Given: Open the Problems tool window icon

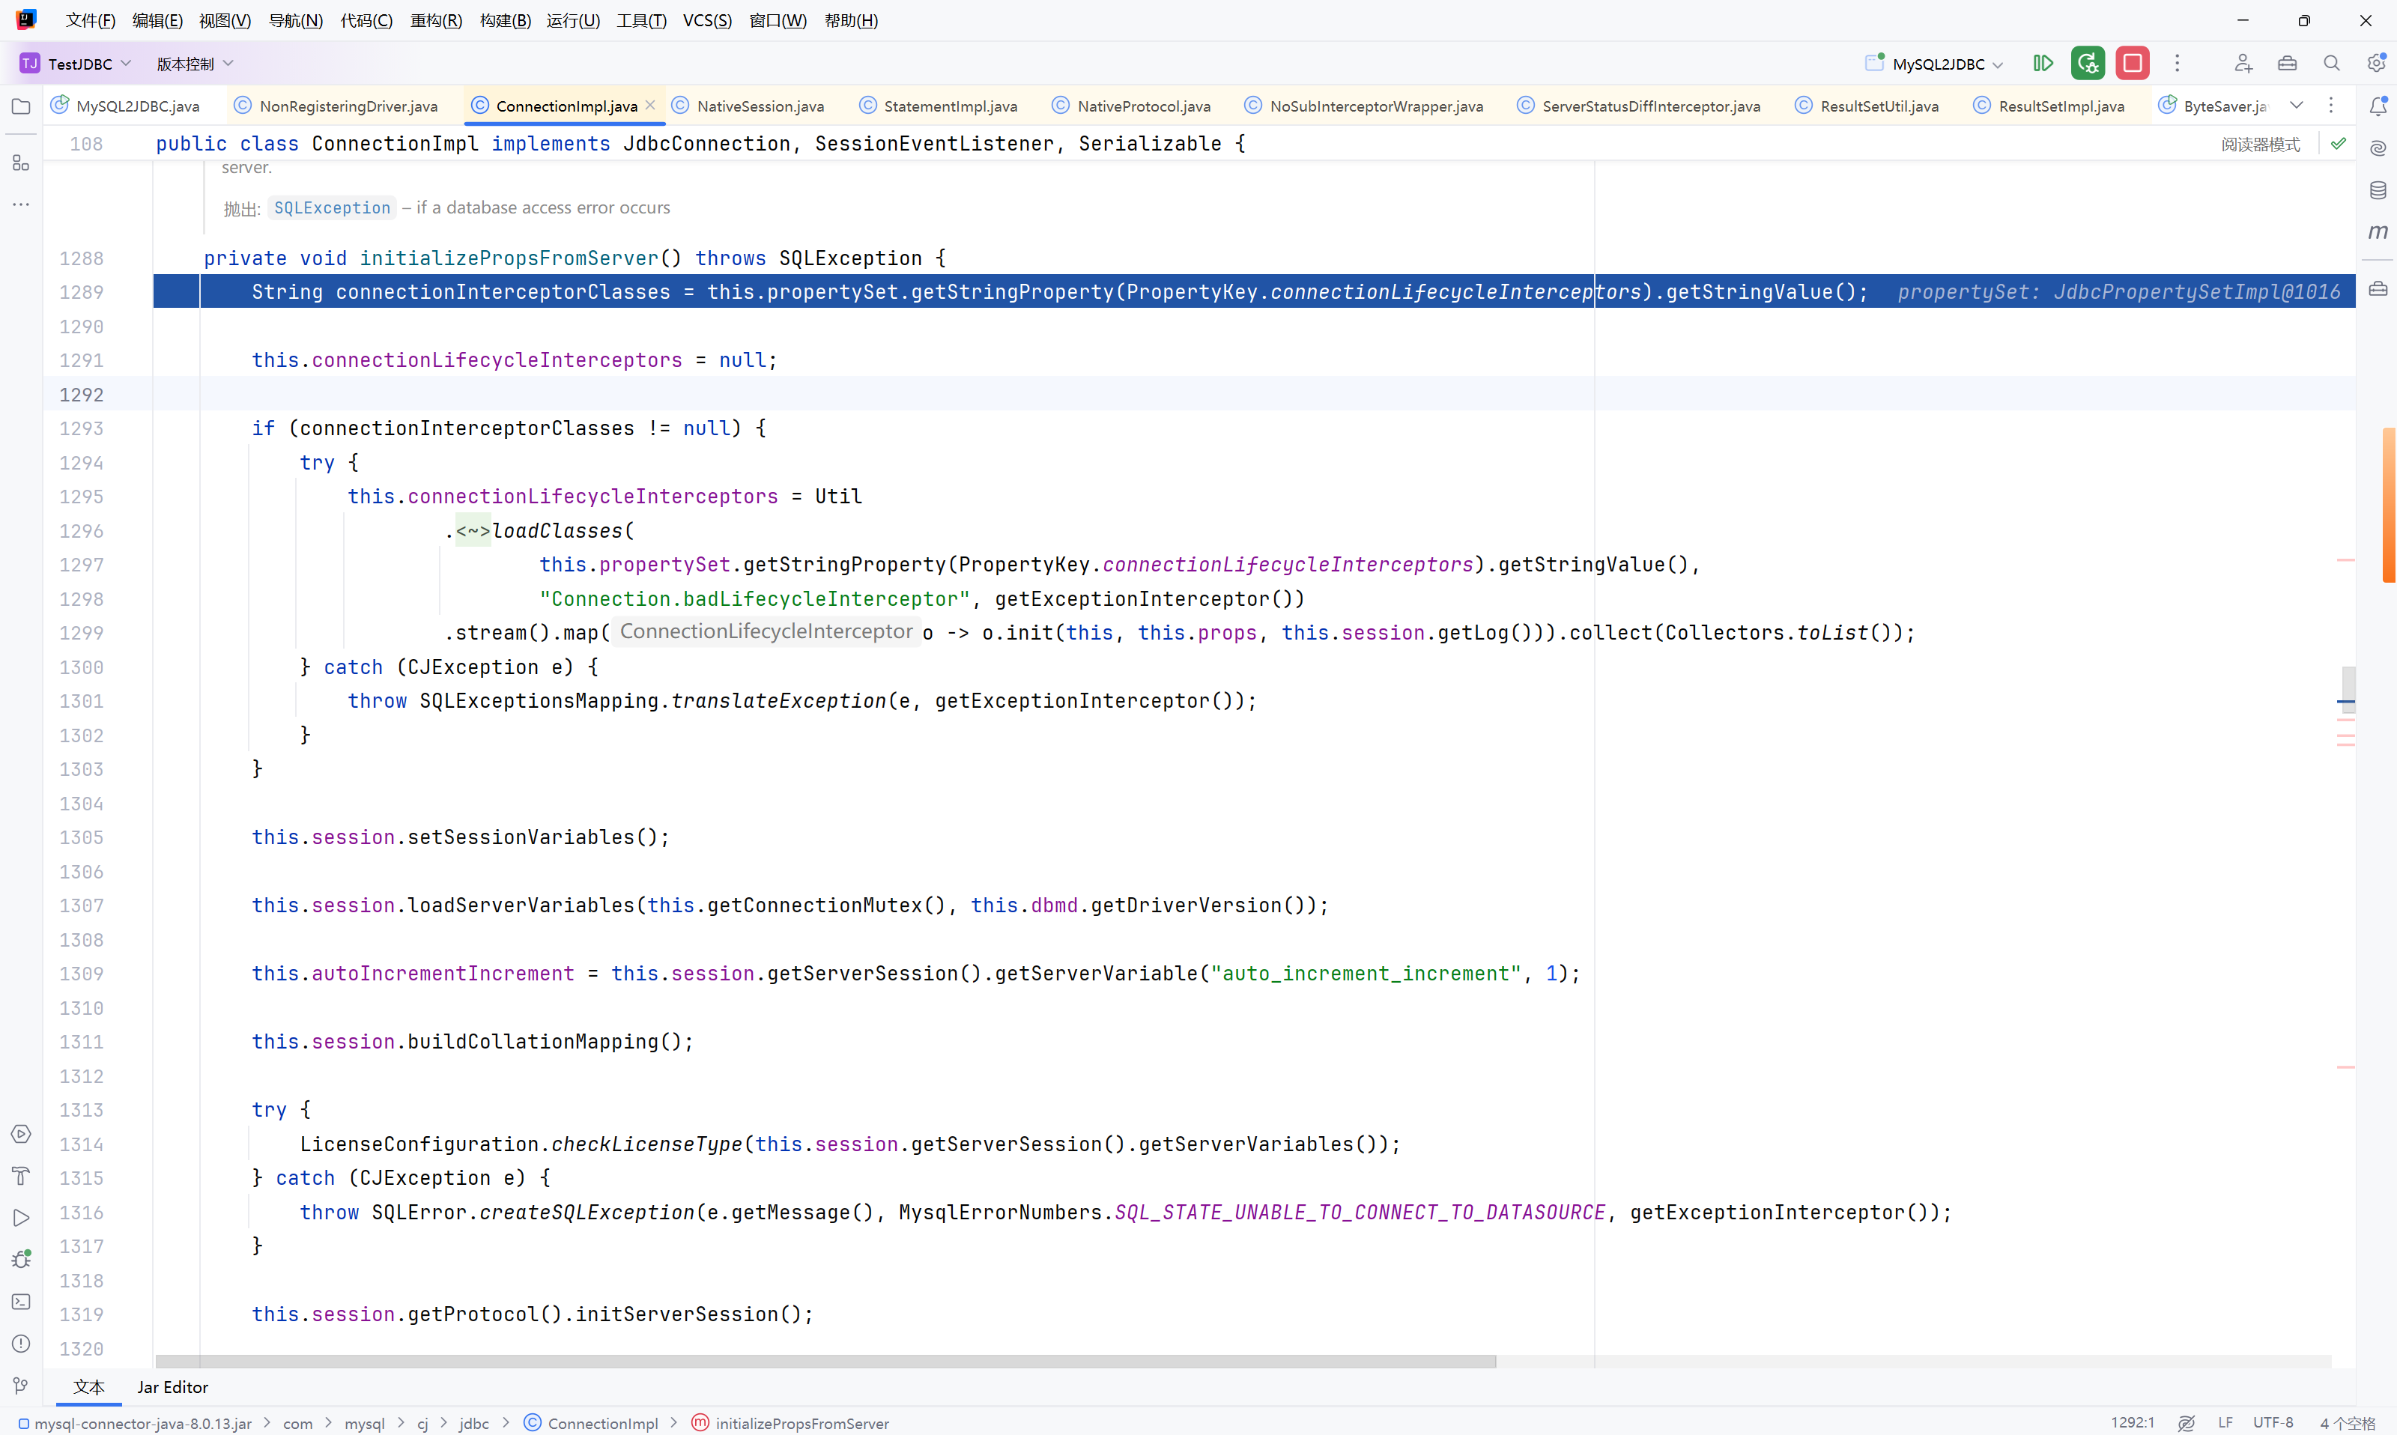Looking at the screenshot, I should pyautogui.click(x=20, y=1343).
